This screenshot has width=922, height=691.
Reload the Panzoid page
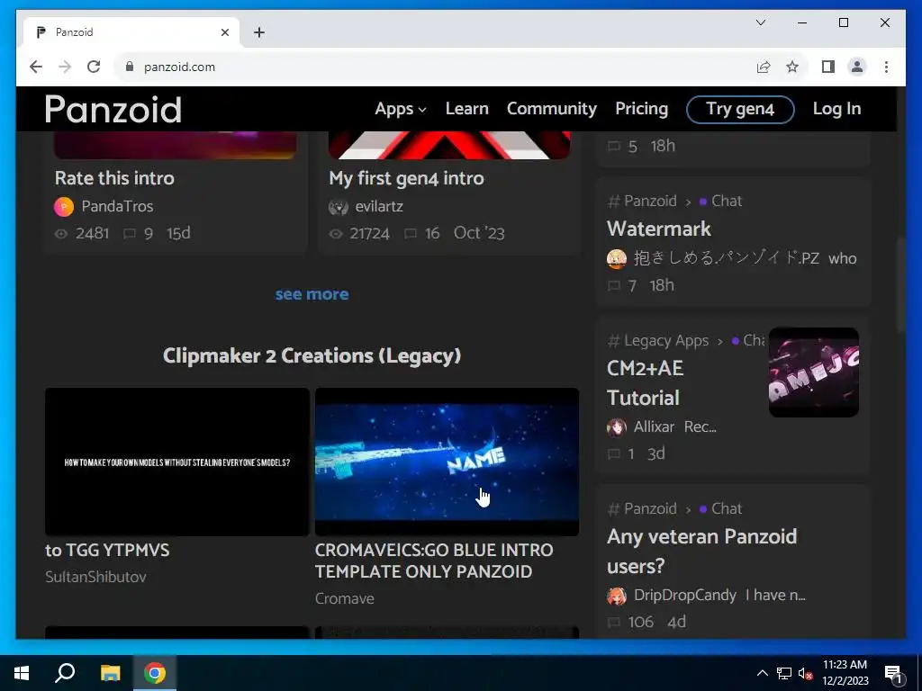[94, 67]
